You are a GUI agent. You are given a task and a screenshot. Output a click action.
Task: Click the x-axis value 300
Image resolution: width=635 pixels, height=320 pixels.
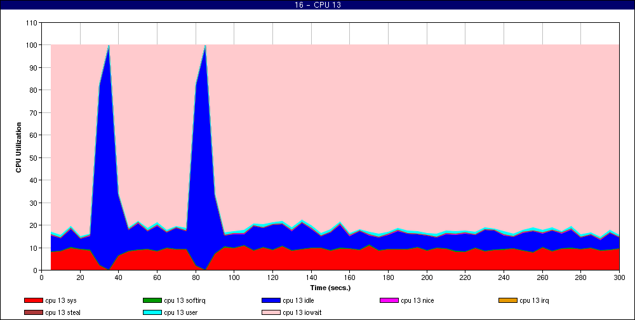click(x=619, y=277)
